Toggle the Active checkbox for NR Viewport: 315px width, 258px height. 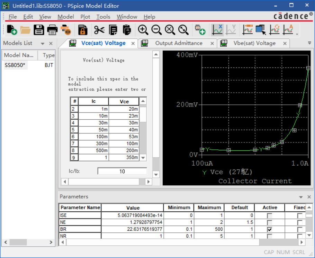[269, 236]
